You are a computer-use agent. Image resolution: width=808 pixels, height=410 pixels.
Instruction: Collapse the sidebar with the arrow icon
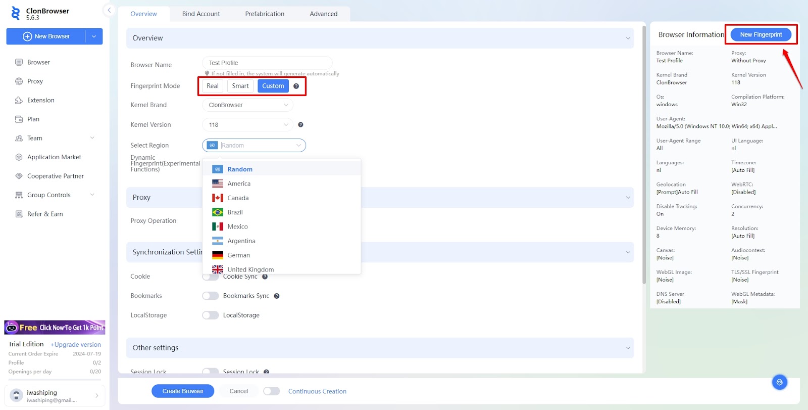109,10
